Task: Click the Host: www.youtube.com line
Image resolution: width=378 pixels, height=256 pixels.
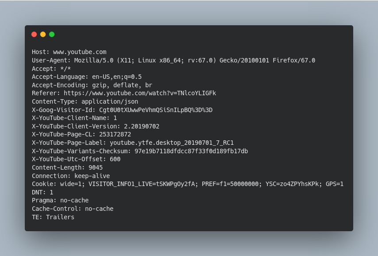Action: pyautogui.click(x=69, y=52)
